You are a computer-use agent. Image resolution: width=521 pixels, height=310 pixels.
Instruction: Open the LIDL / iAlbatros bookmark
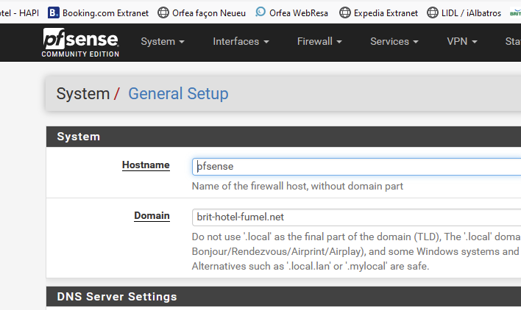(464, 13)
